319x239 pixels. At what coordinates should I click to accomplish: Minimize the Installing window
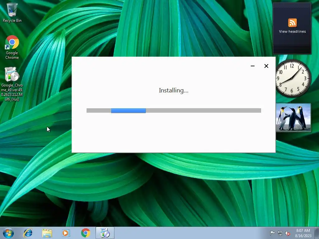tap(253, 66)
